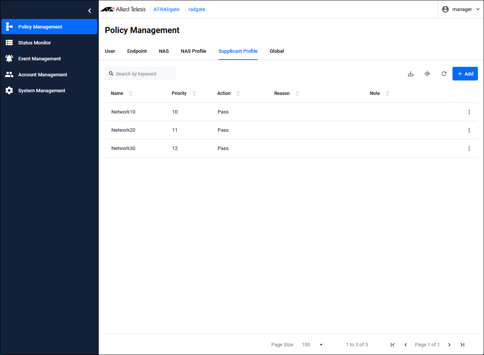Open the Page Size dropdown
This screenshot has height=355, width=484.
click(312, 345)
